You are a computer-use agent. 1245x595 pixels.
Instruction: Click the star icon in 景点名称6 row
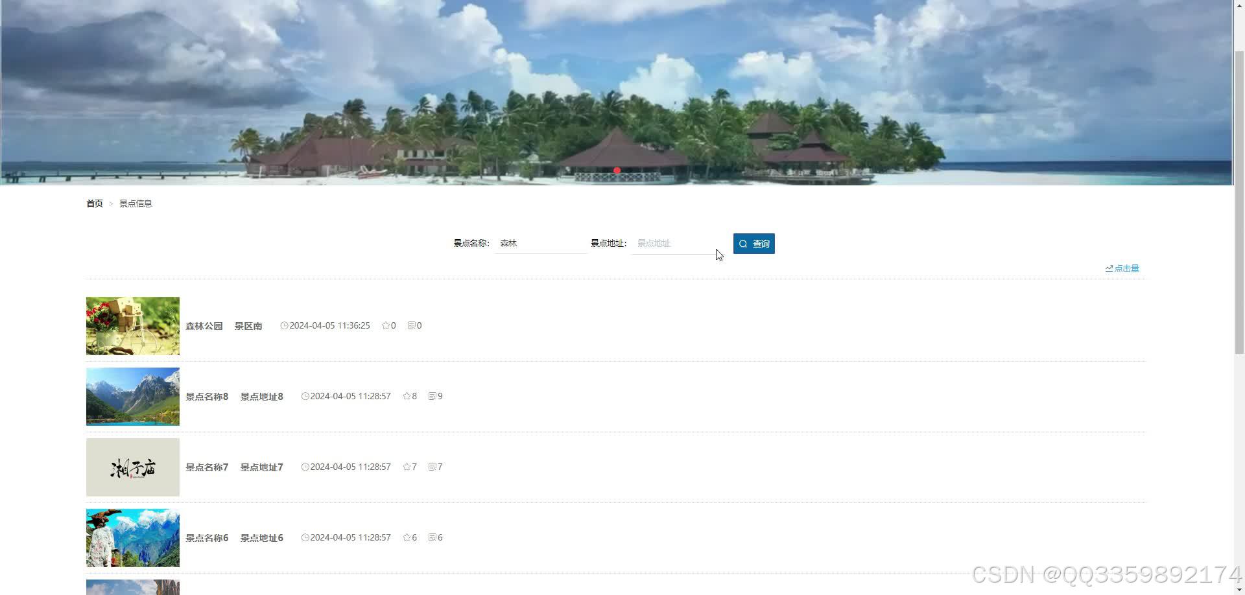pos(407,537)
